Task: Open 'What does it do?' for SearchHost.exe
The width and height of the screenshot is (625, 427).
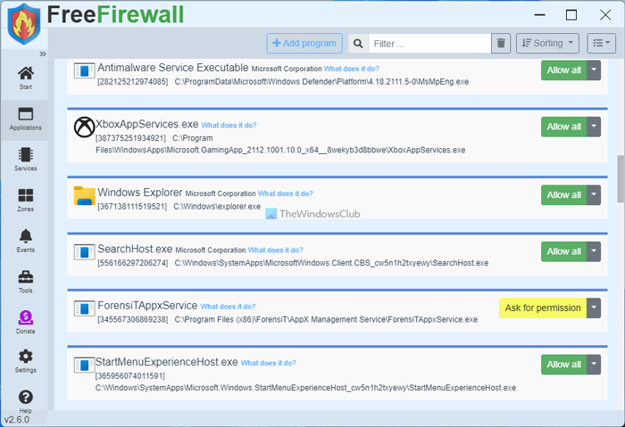Action: [x=275, y=250]
